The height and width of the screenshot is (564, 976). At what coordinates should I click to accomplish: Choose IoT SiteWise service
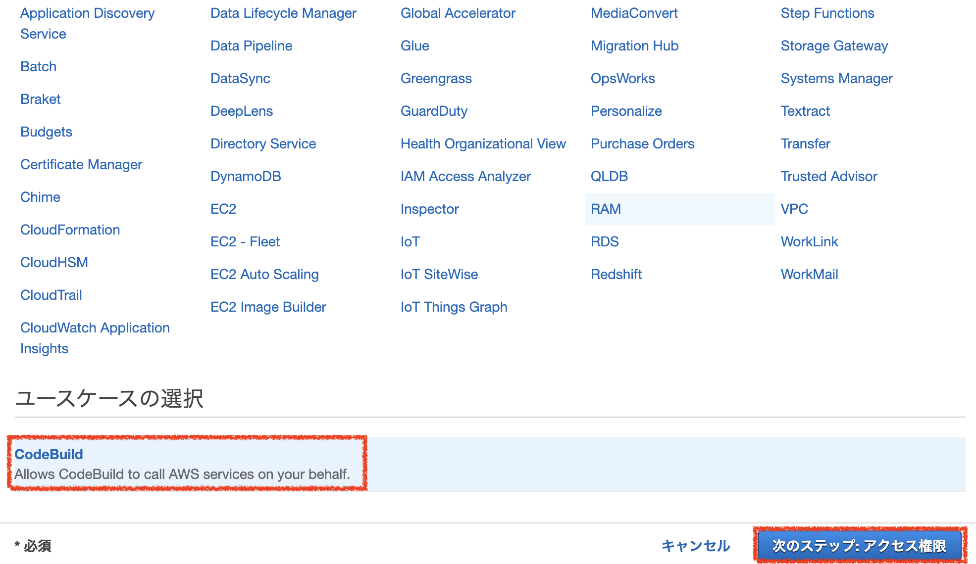point(440,274)
